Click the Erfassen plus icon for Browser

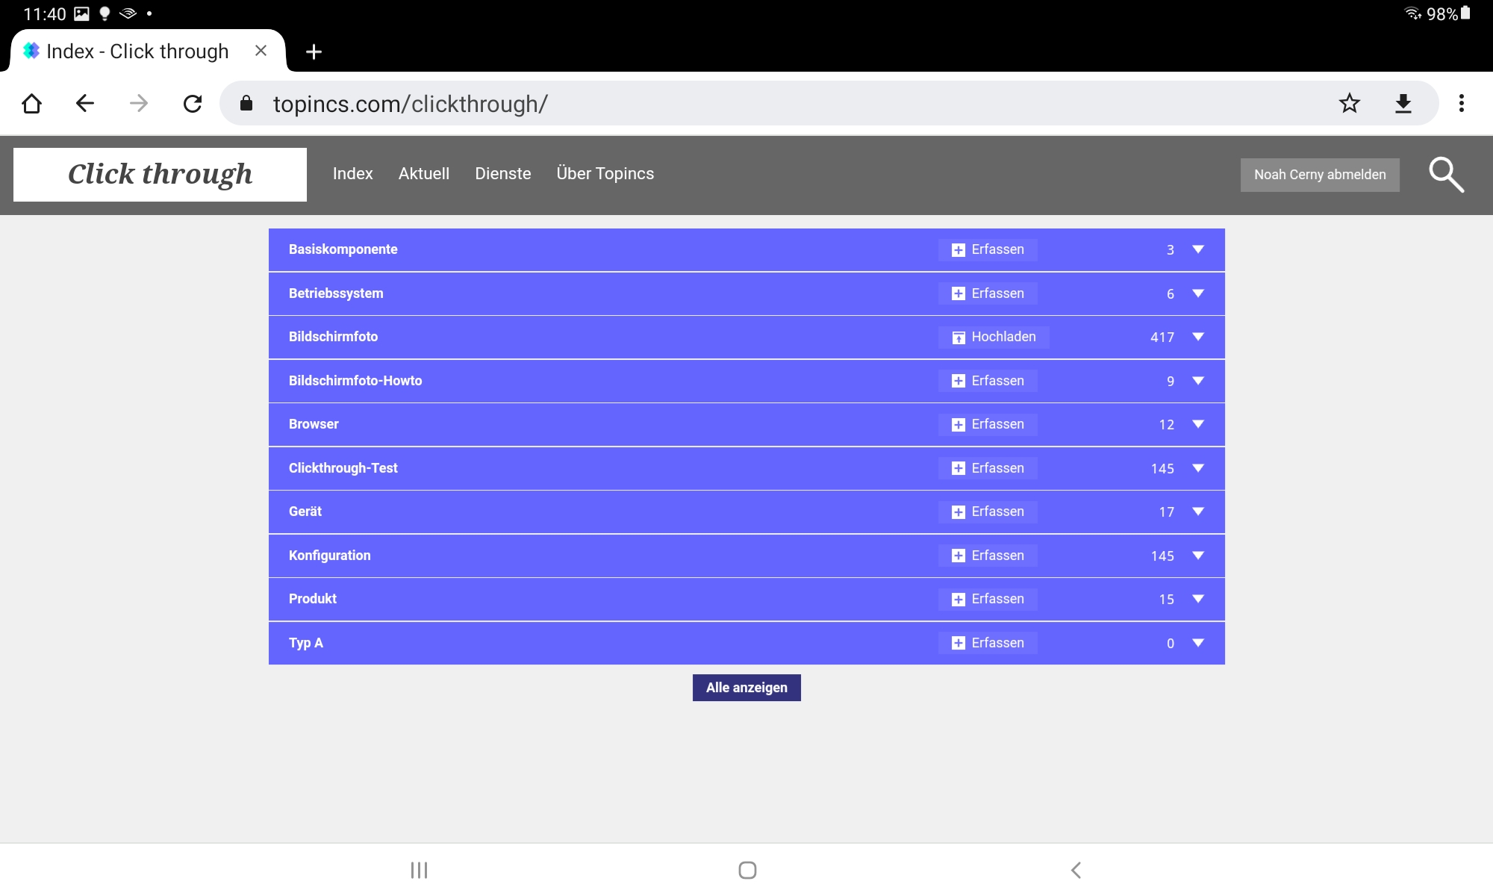958,424
